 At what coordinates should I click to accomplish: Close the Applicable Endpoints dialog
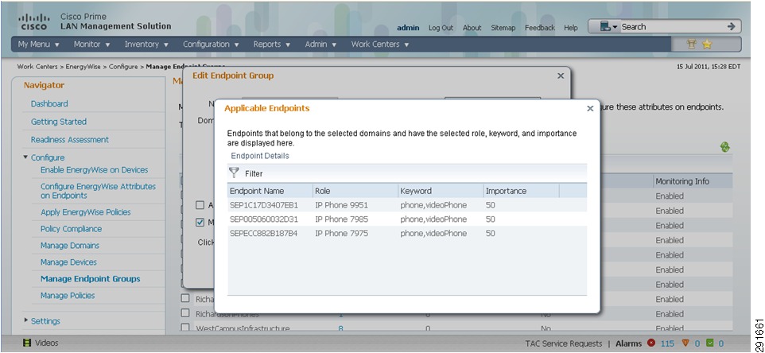(x=590, y=109)
